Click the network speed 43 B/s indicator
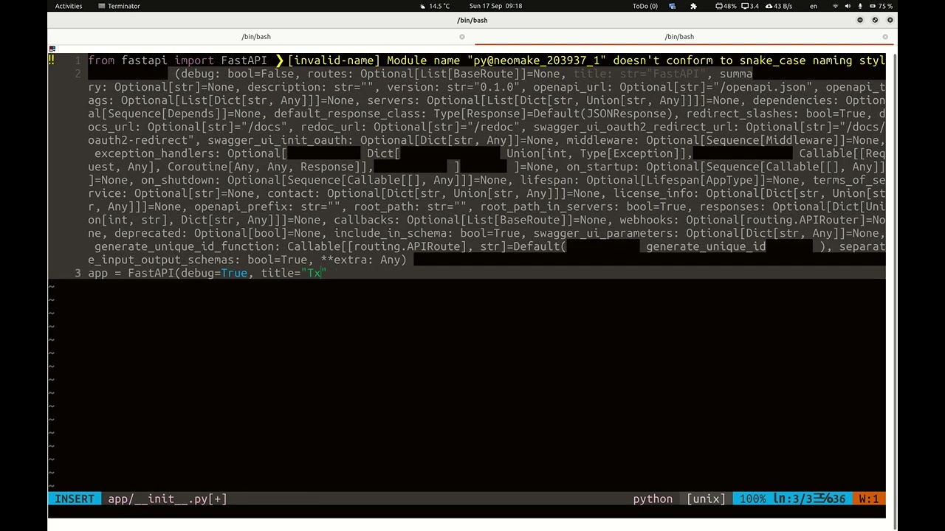Image resolution: width=945 pixels, height=531 pixels. click(x=779, y=6)
